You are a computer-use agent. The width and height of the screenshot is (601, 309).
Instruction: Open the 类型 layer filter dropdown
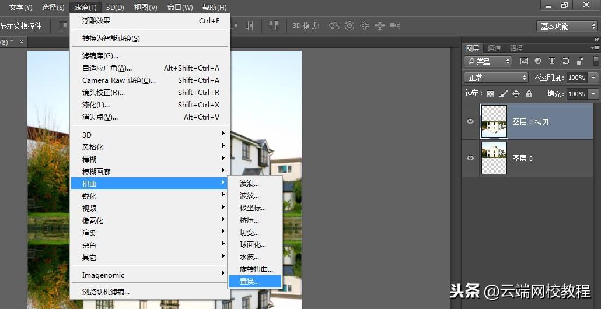[x=488, y=61]
